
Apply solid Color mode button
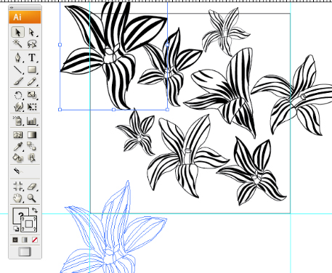point(15,240)
